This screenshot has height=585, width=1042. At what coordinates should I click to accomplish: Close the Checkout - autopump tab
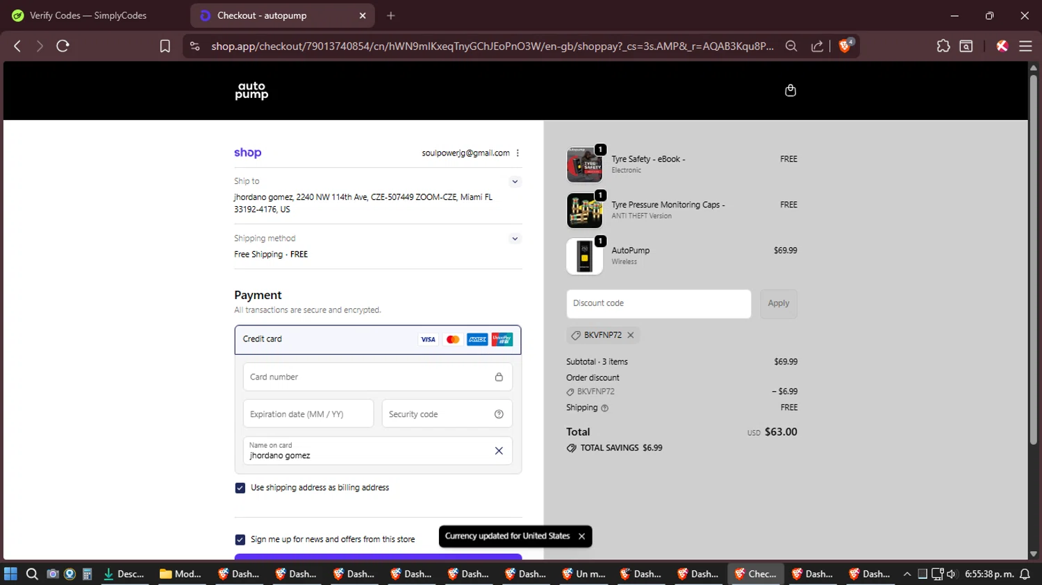(x=363, y=15)
